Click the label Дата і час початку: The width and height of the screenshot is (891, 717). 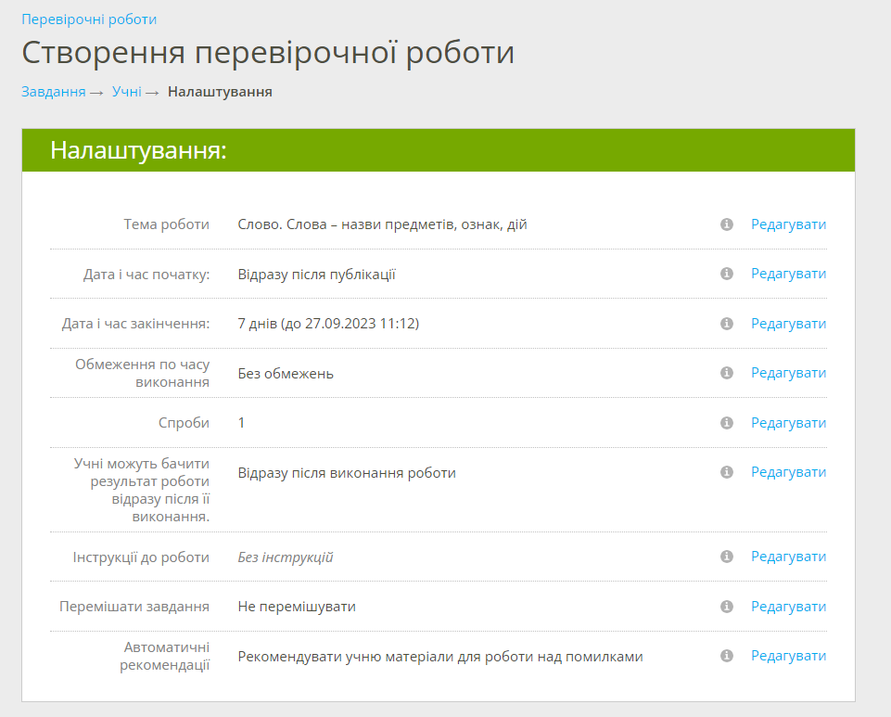(x=146, y=275)
